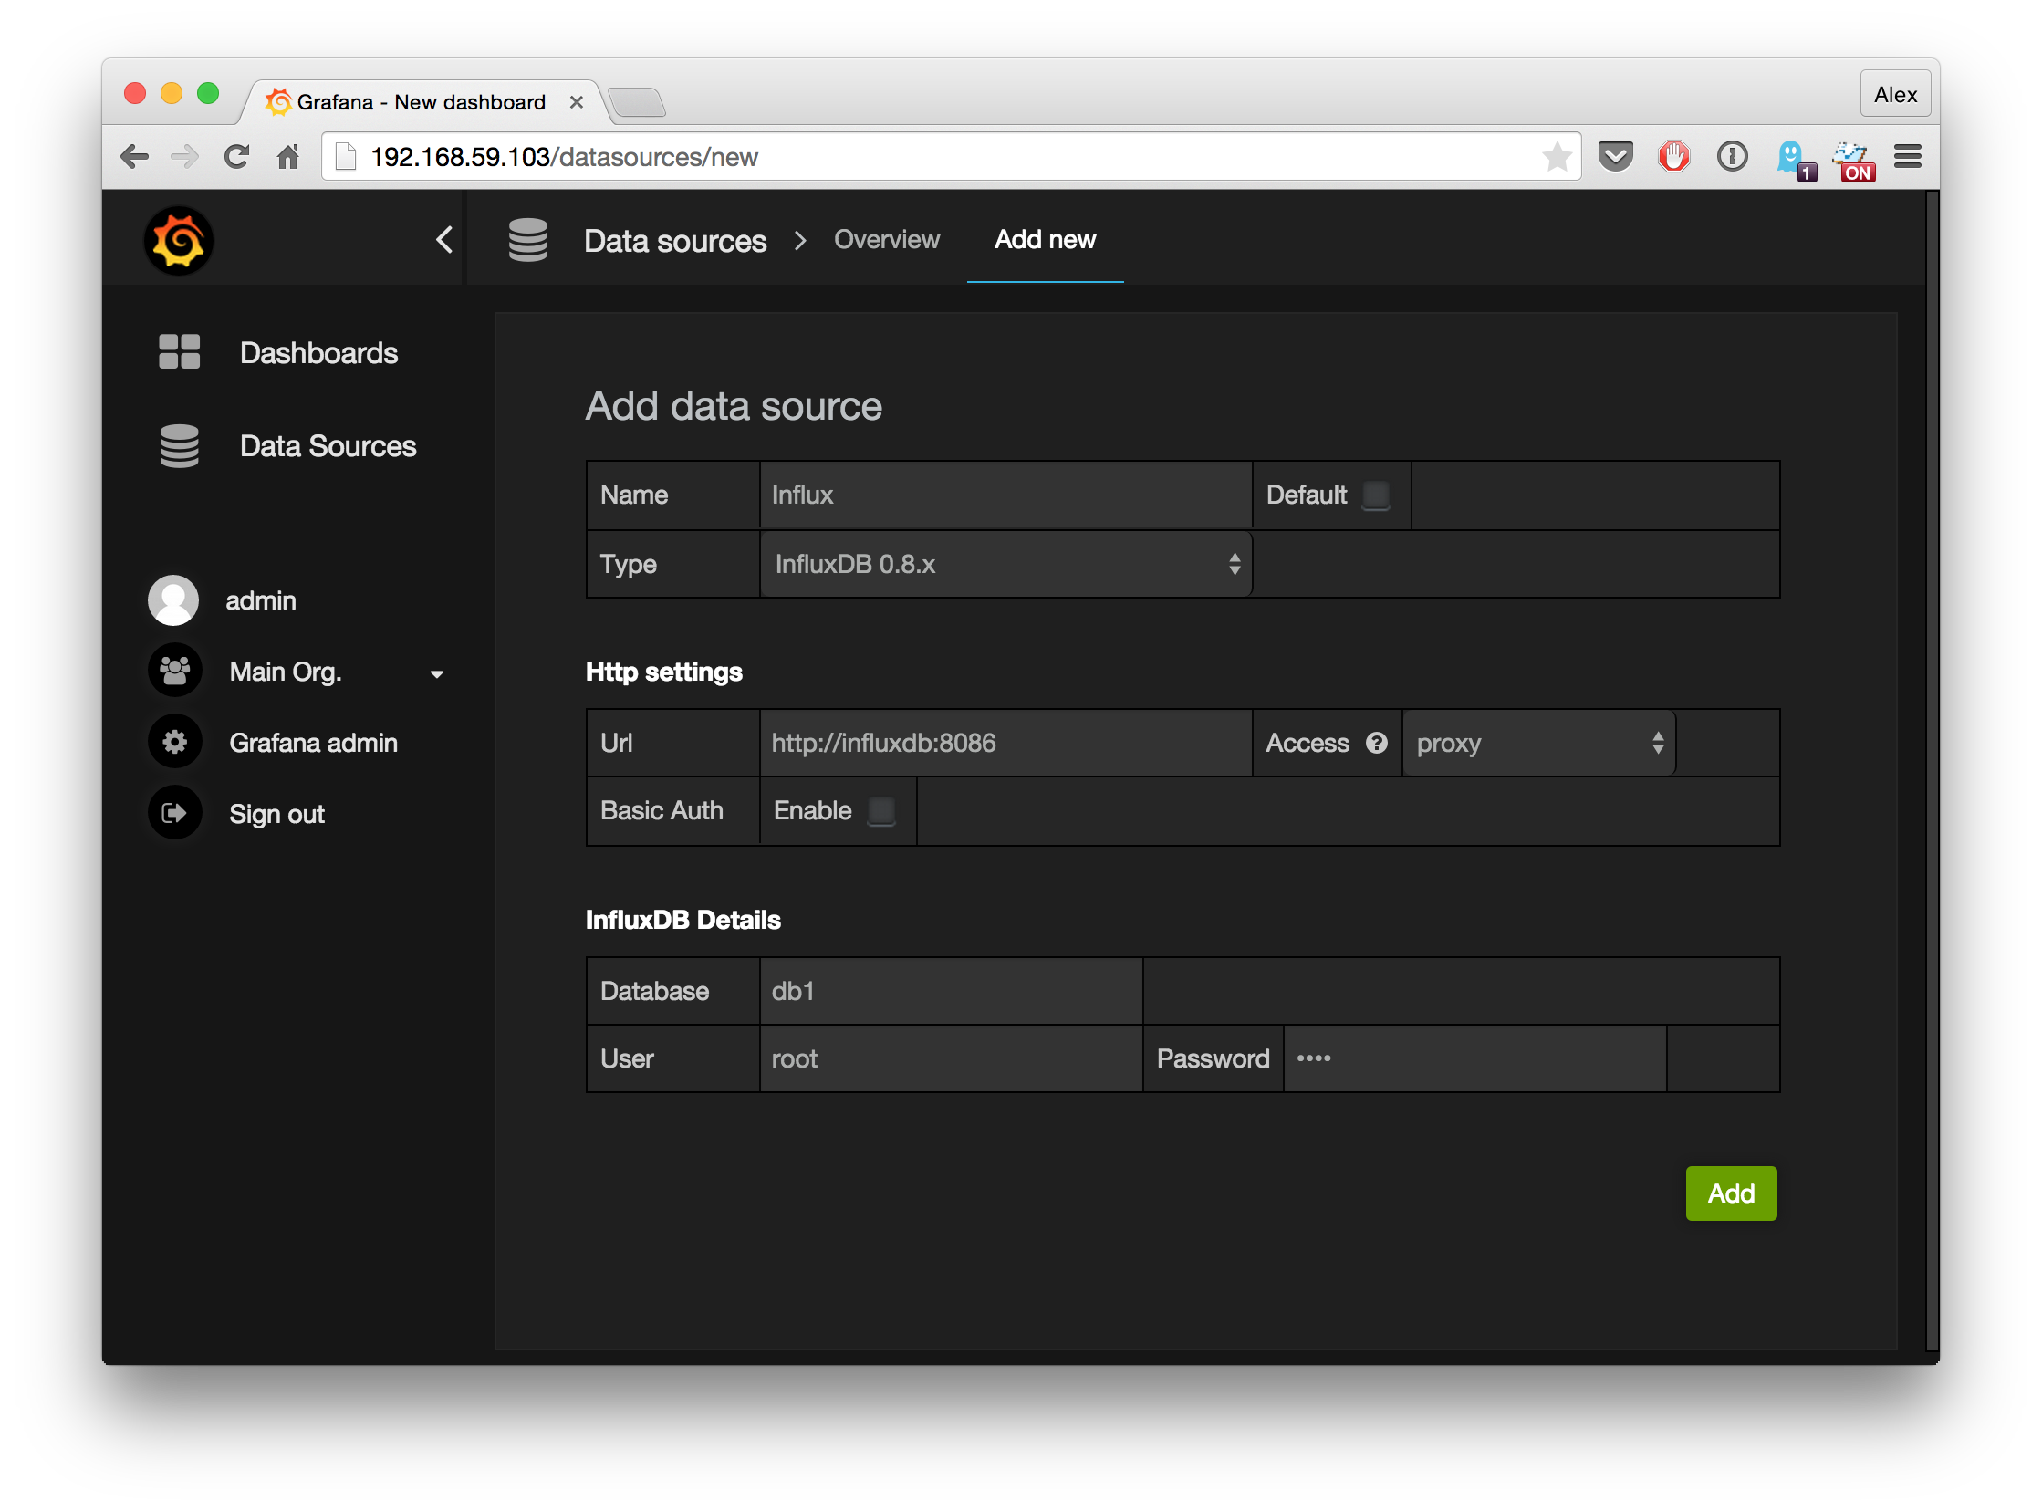Click the admin user link
This screenshot has height=1511, width=2042.
pos(261,600)
